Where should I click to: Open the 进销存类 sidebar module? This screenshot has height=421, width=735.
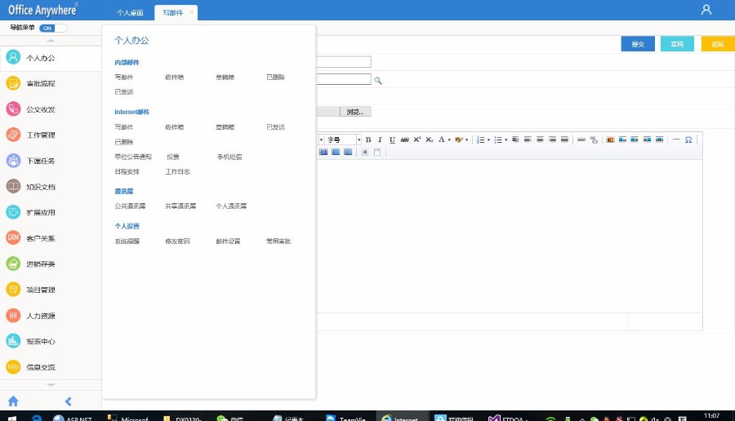tap(51, 264)
